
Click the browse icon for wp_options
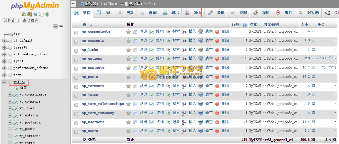pyautogui.click(x=135, y=59)
